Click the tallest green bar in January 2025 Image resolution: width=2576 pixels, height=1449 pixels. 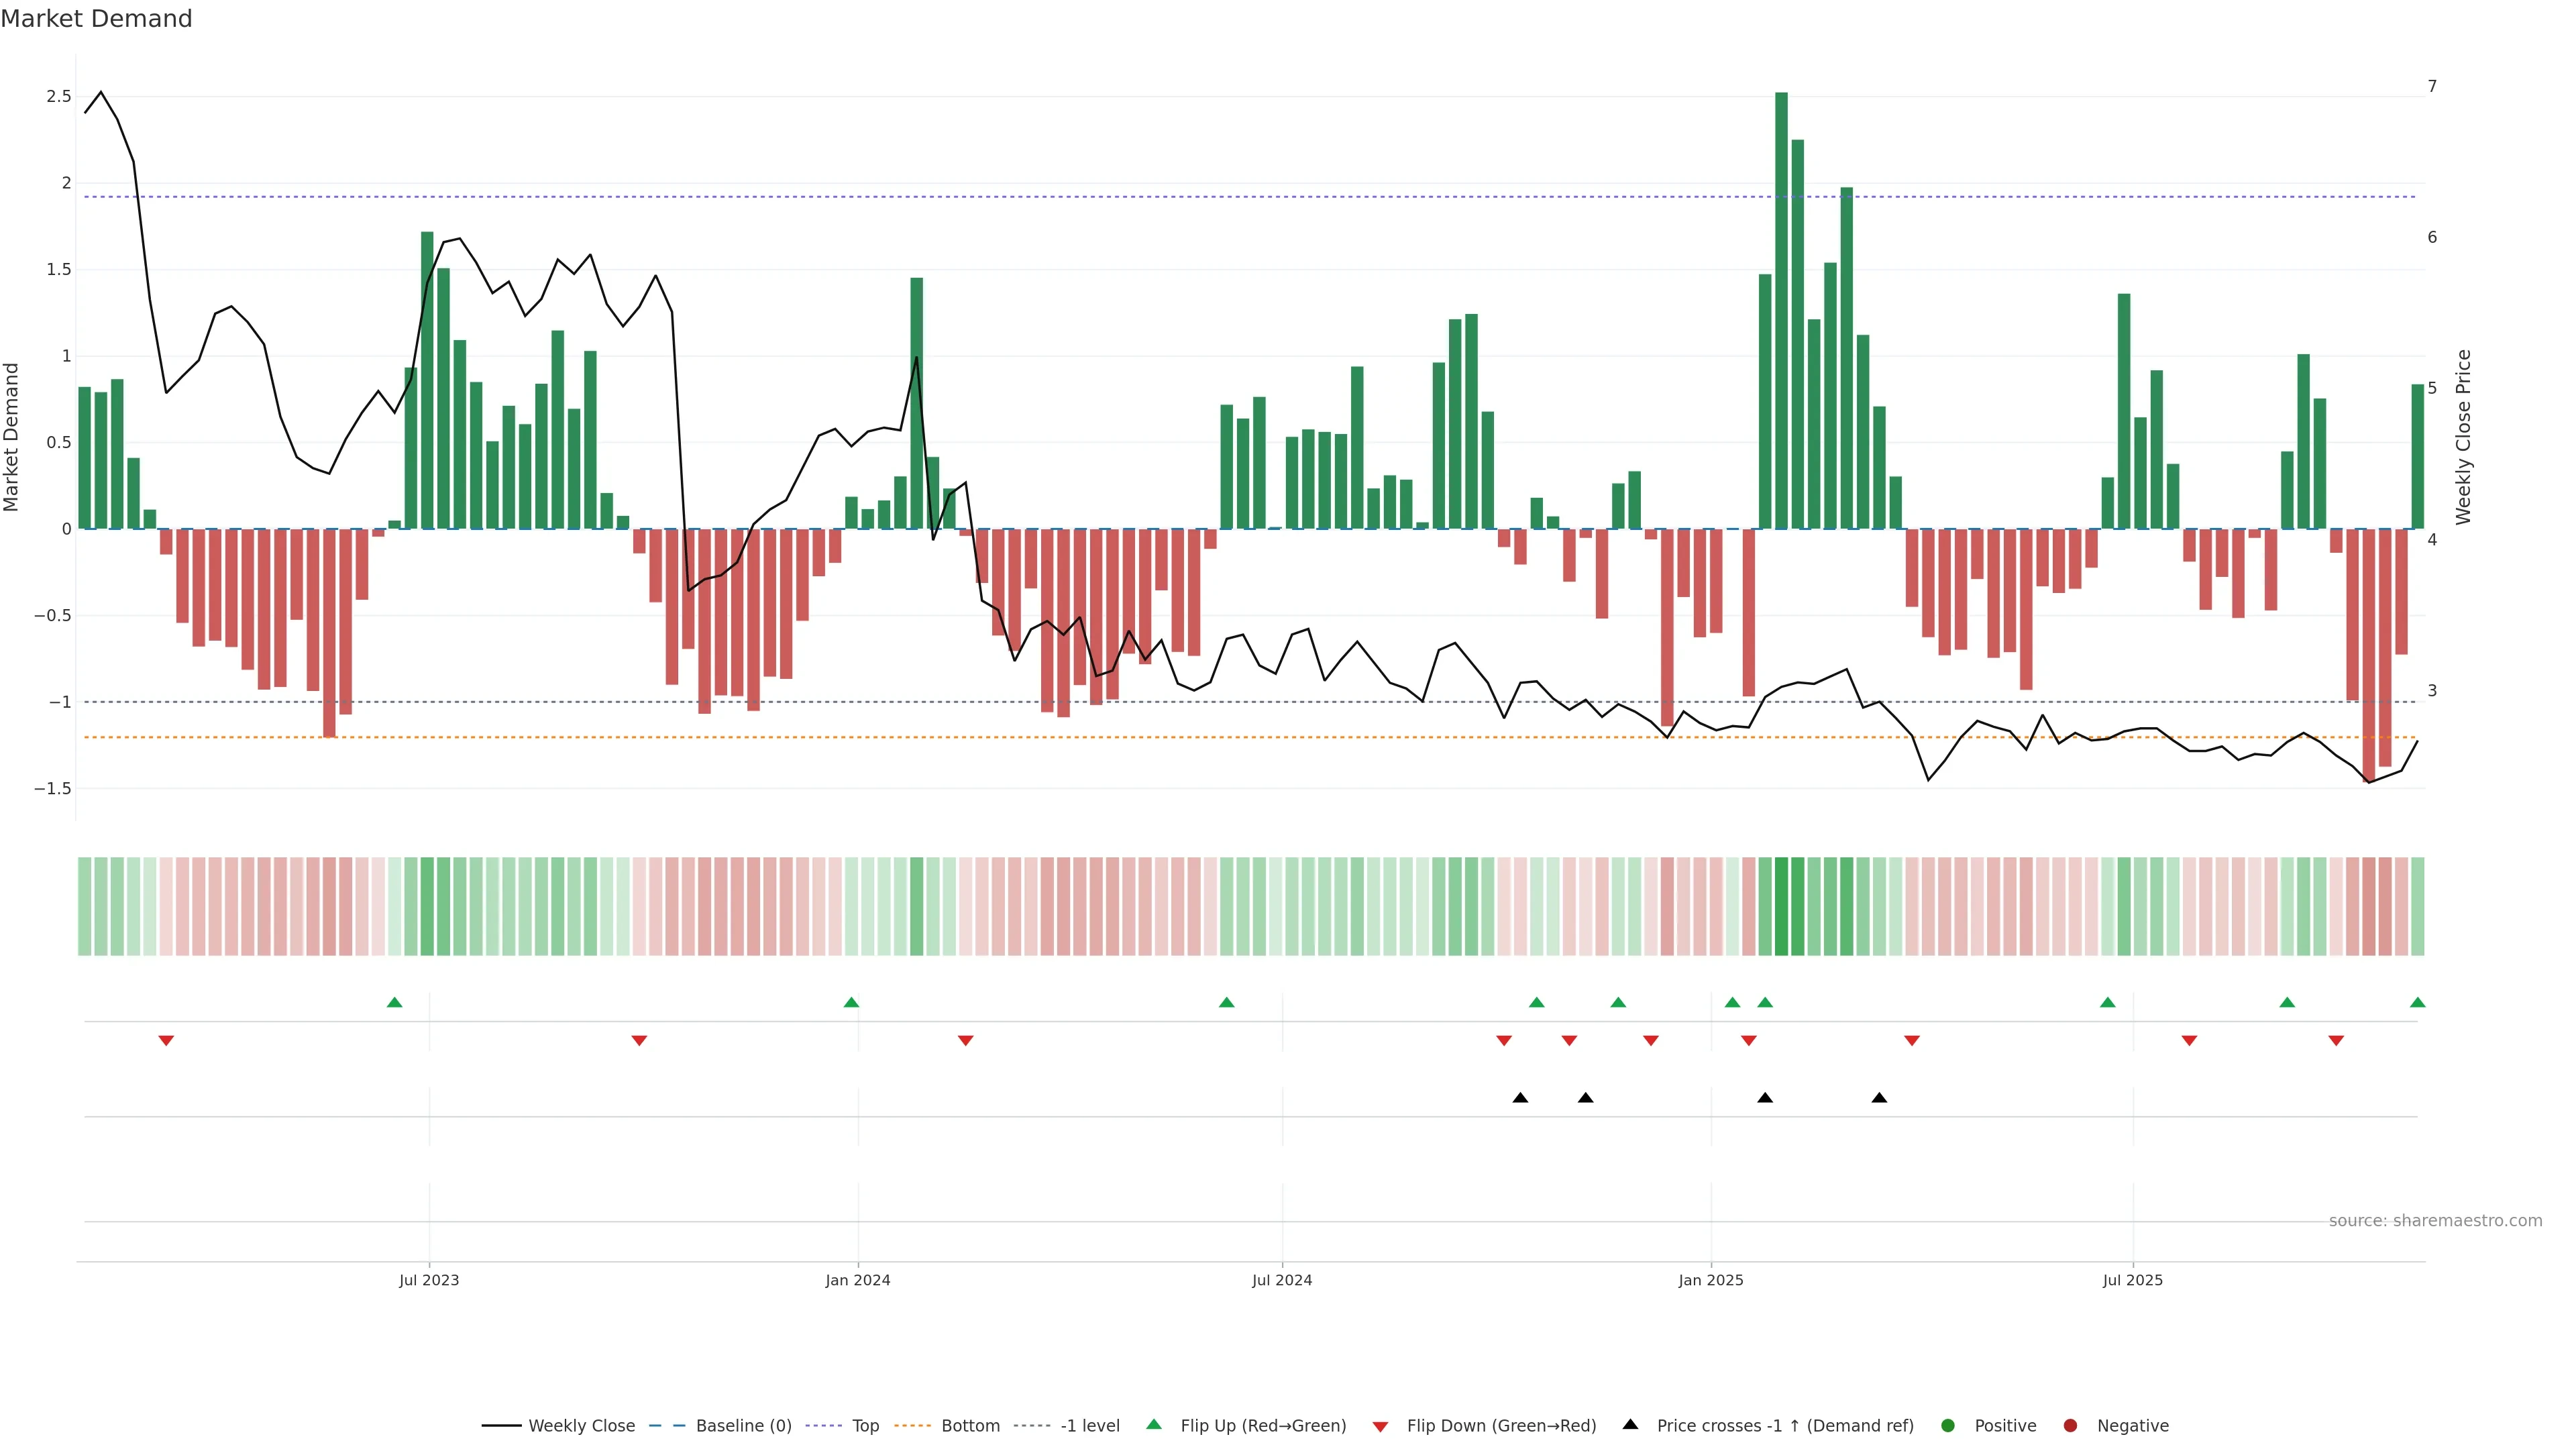click(1781, 310)
